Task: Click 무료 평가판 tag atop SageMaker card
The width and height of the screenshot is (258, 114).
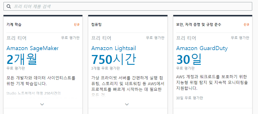Action: 70,38
